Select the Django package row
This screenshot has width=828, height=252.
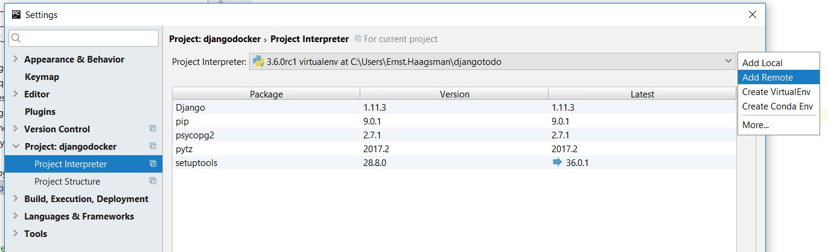(x=454, y=107)
